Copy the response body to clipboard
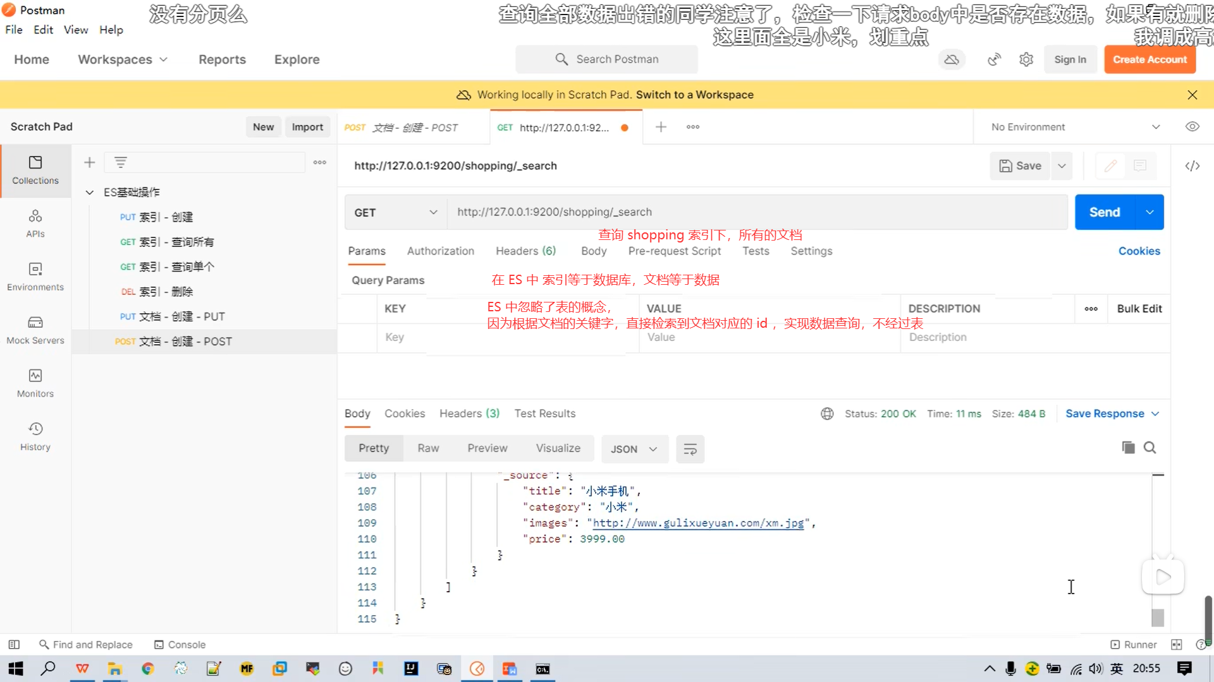The height and width of the screenshot is (682, 1214). tap(1128, 448)
